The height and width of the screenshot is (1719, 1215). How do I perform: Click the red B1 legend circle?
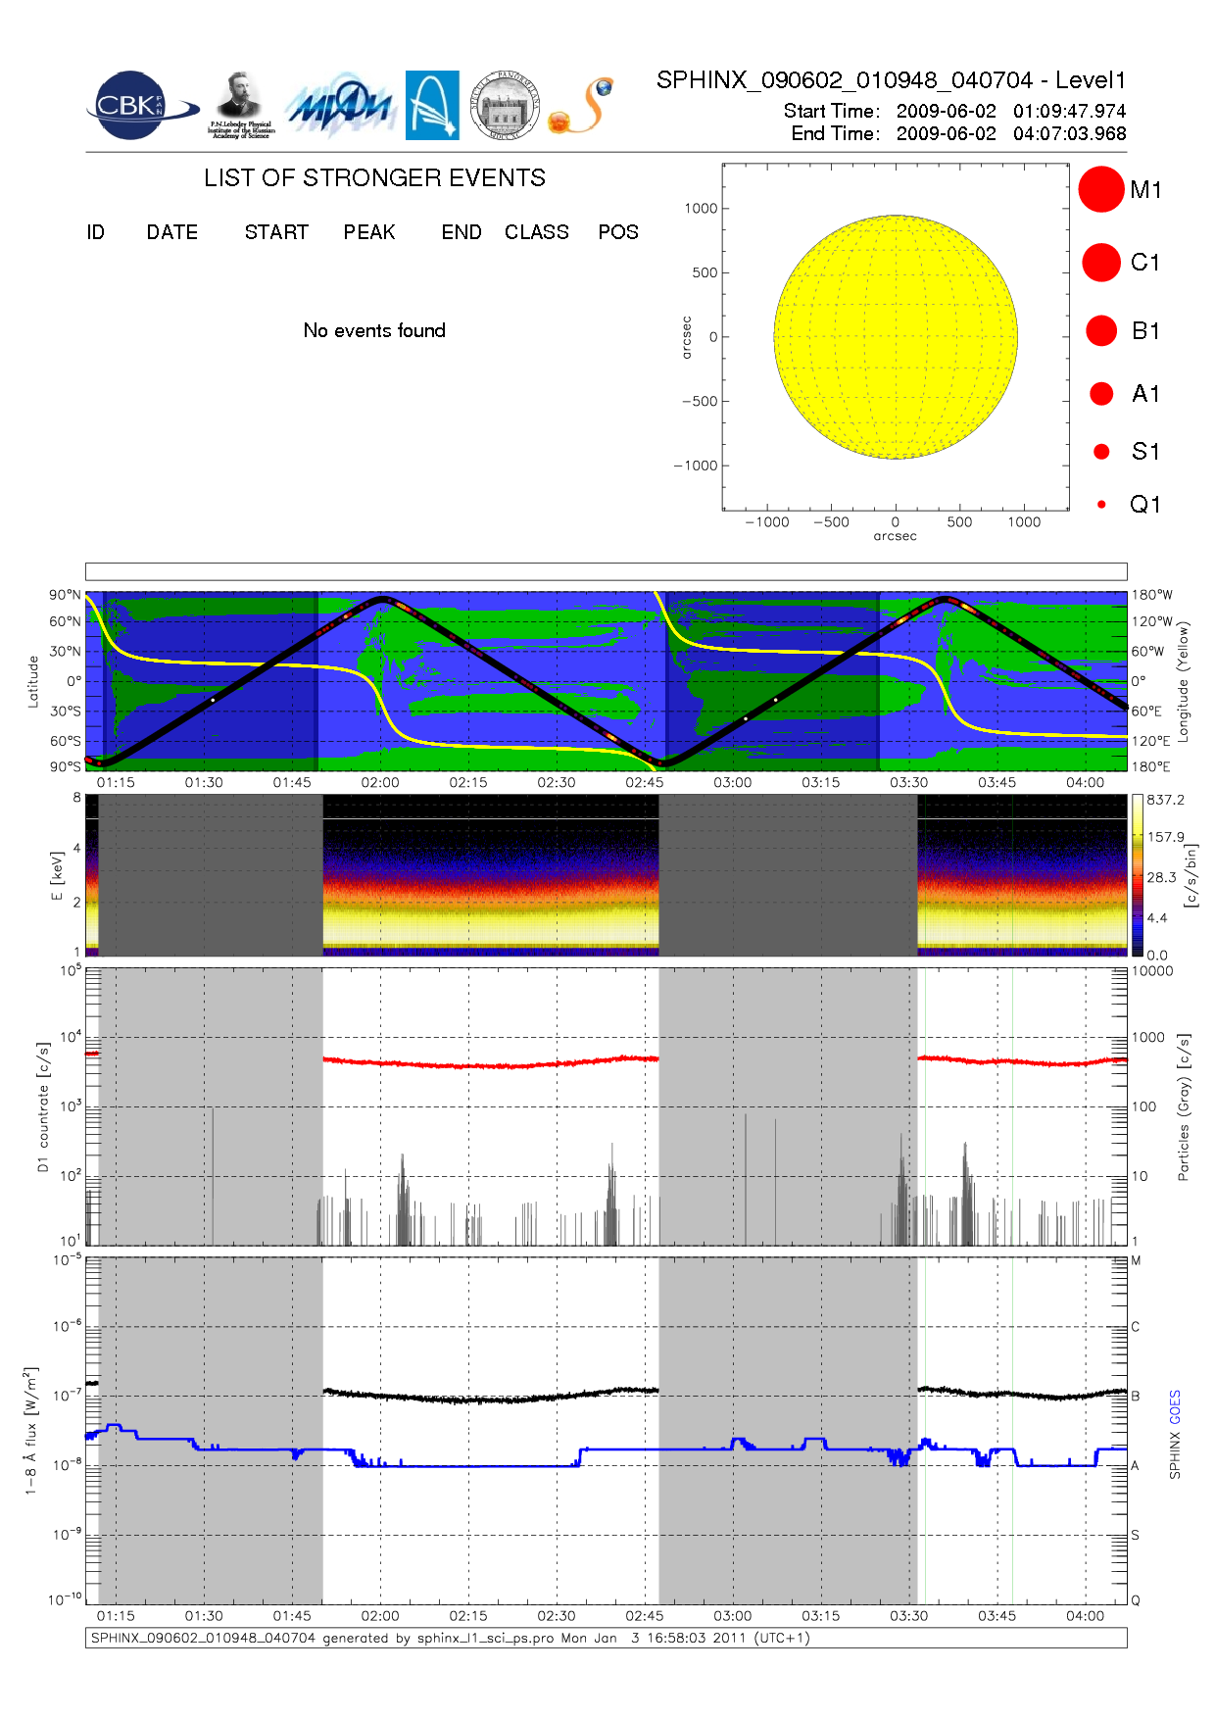coord(1101,330)
